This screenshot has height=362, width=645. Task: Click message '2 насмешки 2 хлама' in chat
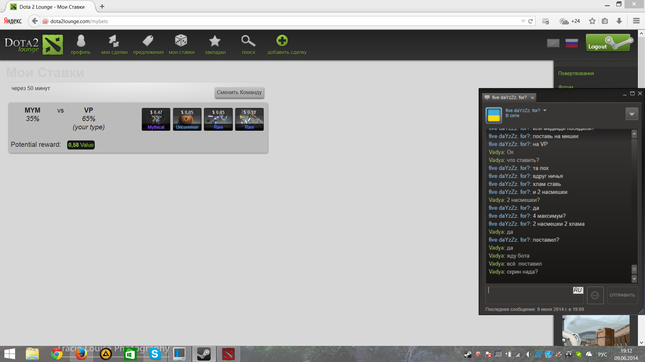(559, 224)
